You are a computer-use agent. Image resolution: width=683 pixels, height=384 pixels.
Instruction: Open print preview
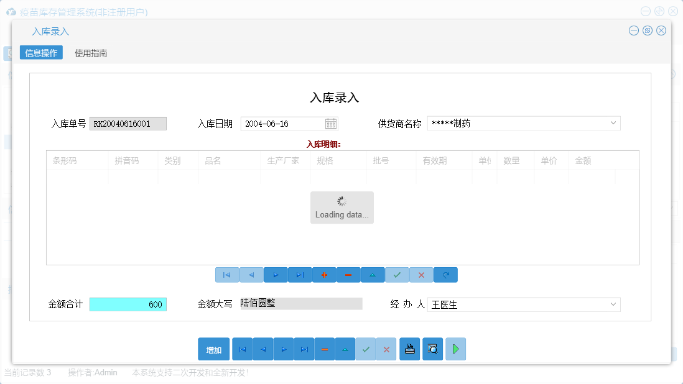[x=432, y=349]
